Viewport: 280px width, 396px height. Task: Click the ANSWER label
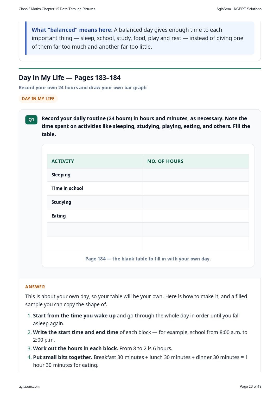coord(35,287)
